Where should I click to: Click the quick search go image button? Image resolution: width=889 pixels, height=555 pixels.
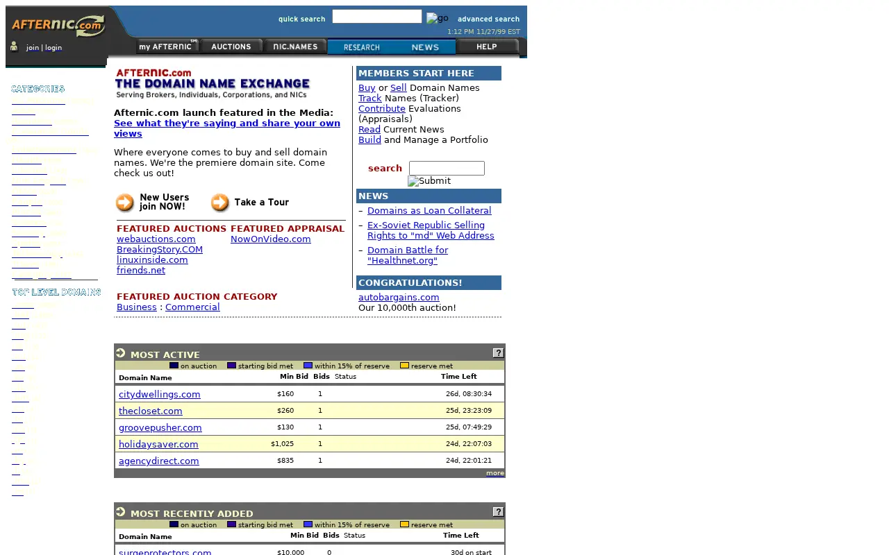pos(437,18)
